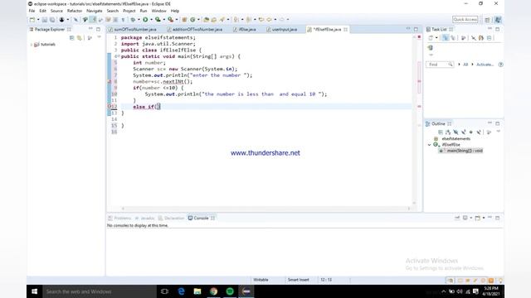Image resolution: width=531 pixels, height=298 pixels.
Task: Open the New Task dropdown arrow
Action: point(436,38)
